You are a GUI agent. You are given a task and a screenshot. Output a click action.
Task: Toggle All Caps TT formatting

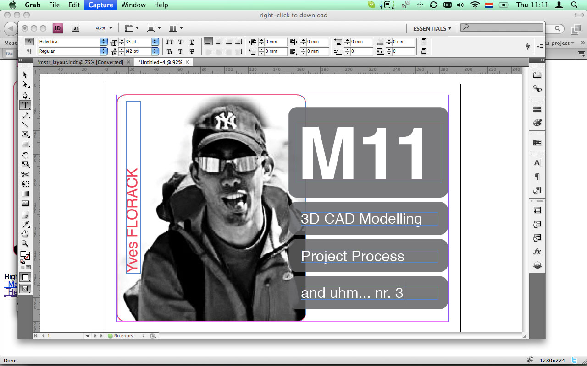(170, 42)
